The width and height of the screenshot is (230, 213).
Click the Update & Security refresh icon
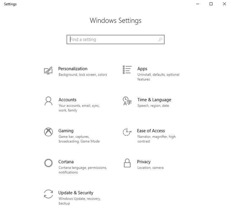point(49,194)
